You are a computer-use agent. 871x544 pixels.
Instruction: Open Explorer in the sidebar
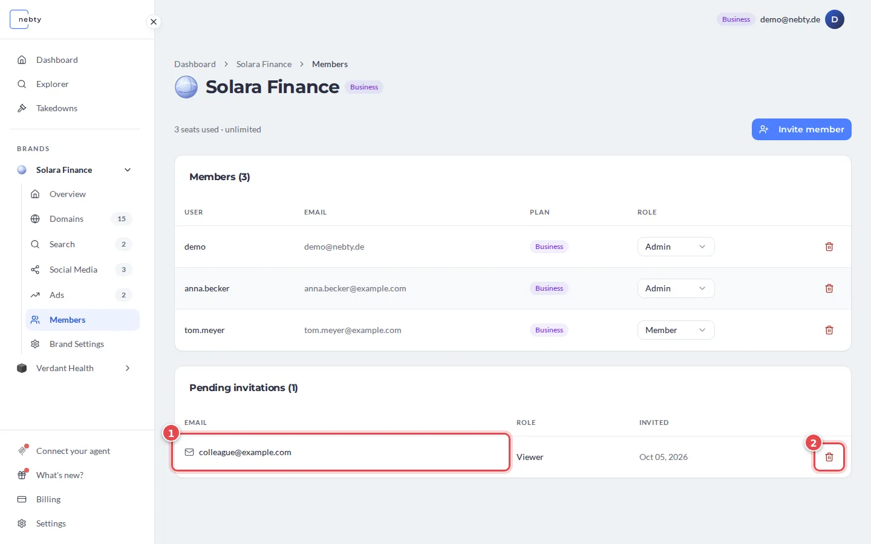point(74,84)
